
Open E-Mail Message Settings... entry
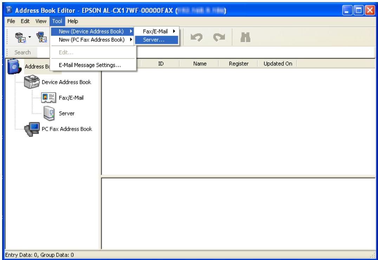tap(92, 65)
